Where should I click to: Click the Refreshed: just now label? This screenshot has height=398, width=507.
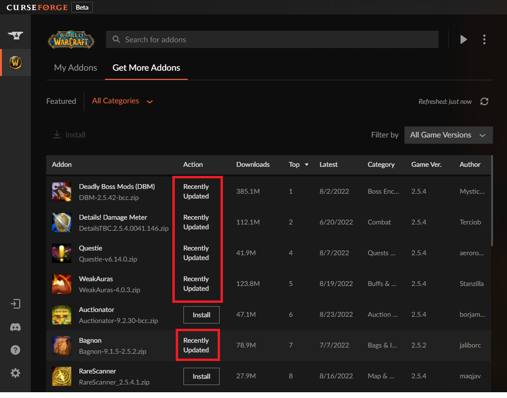coord(445,101)
